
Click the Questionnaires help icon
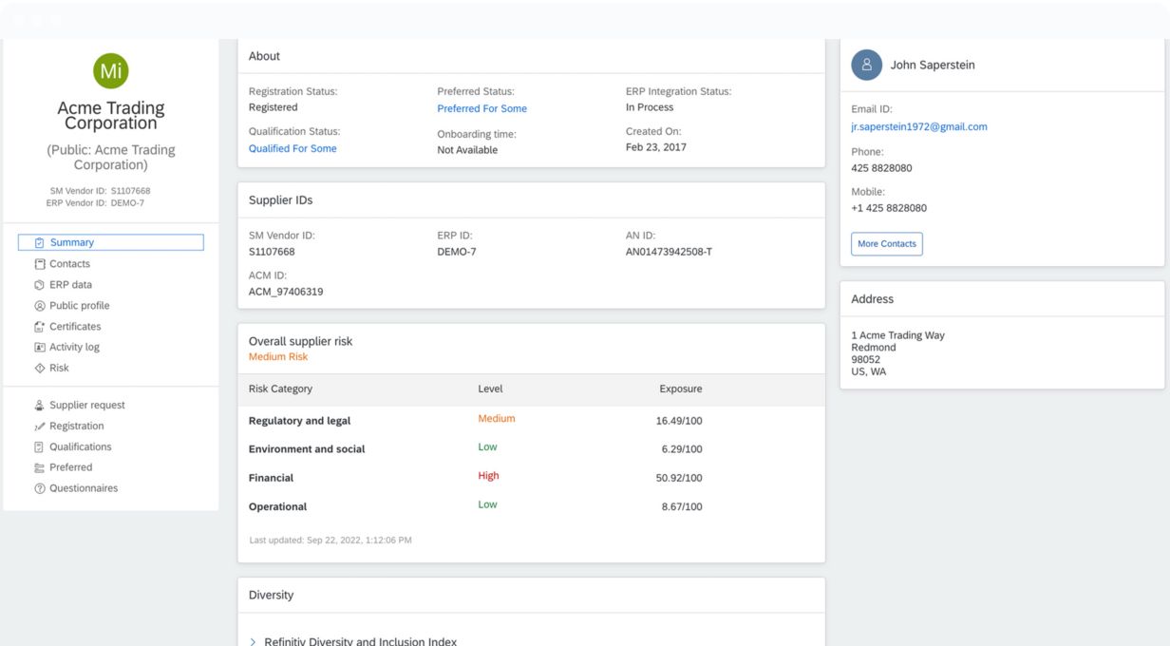point(40,488)
